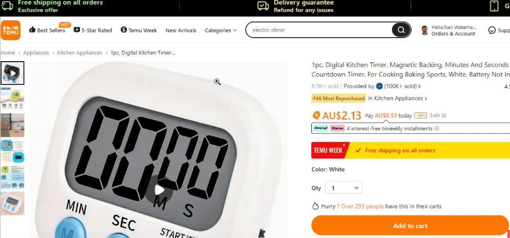The width and height of the screenshot is (510, 238).
Task: Click the installments info question mark icon
Action: pyautogui.click(x=437, y=129)
